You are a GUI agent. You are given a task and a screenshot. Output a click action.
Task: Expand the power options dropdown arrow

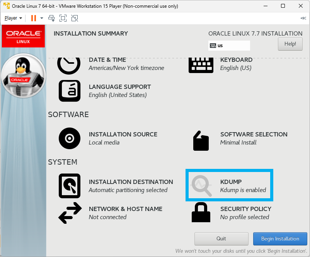[41, 18]
